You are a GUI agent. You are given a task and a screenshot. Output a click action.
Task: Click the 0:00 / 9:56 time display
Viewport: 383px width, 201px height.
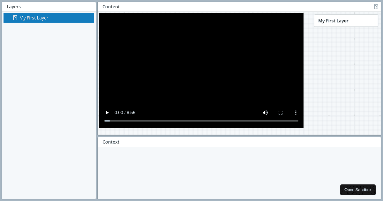pos(125,113)
